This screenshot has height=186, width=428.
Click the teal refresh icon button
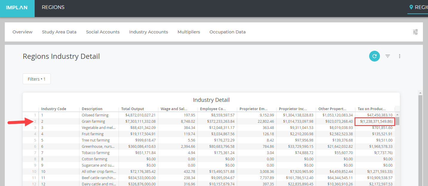pos(374,56)
